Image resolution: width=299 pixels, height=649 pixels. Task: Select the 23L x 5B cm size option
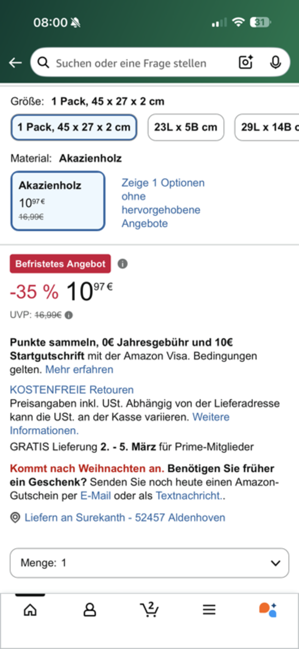click(185, 127)
